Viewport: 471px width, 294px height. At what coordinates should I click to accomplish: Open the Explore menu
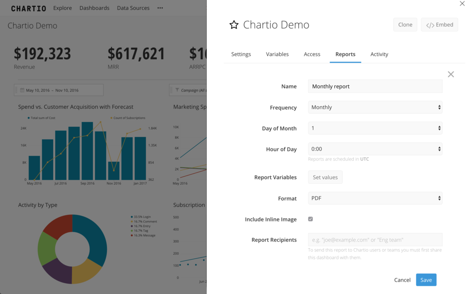tap(63, 8)
